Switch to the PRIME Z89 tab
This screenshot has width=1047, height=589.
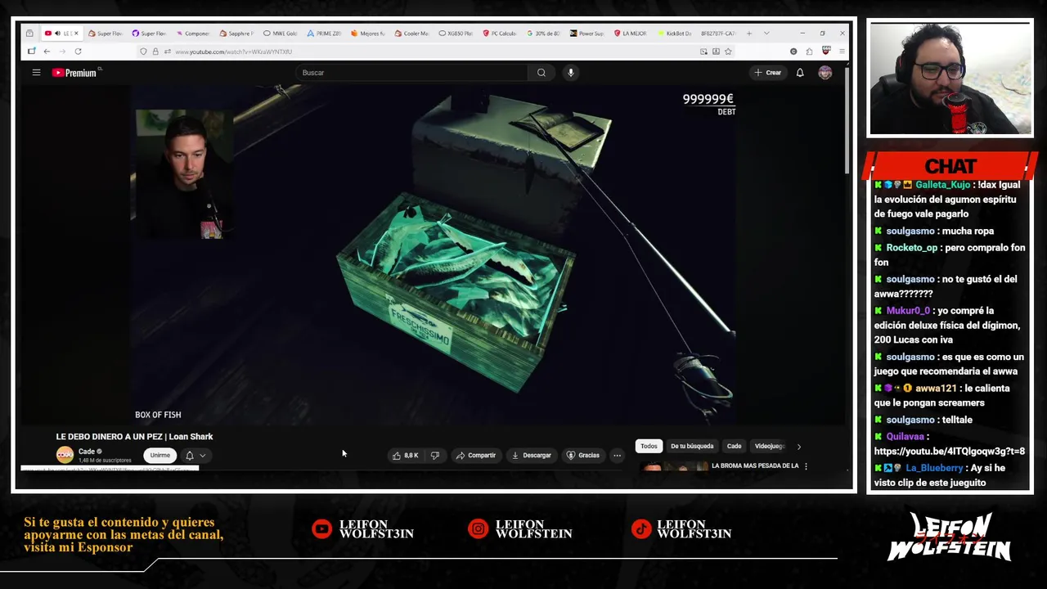(325, 34)
